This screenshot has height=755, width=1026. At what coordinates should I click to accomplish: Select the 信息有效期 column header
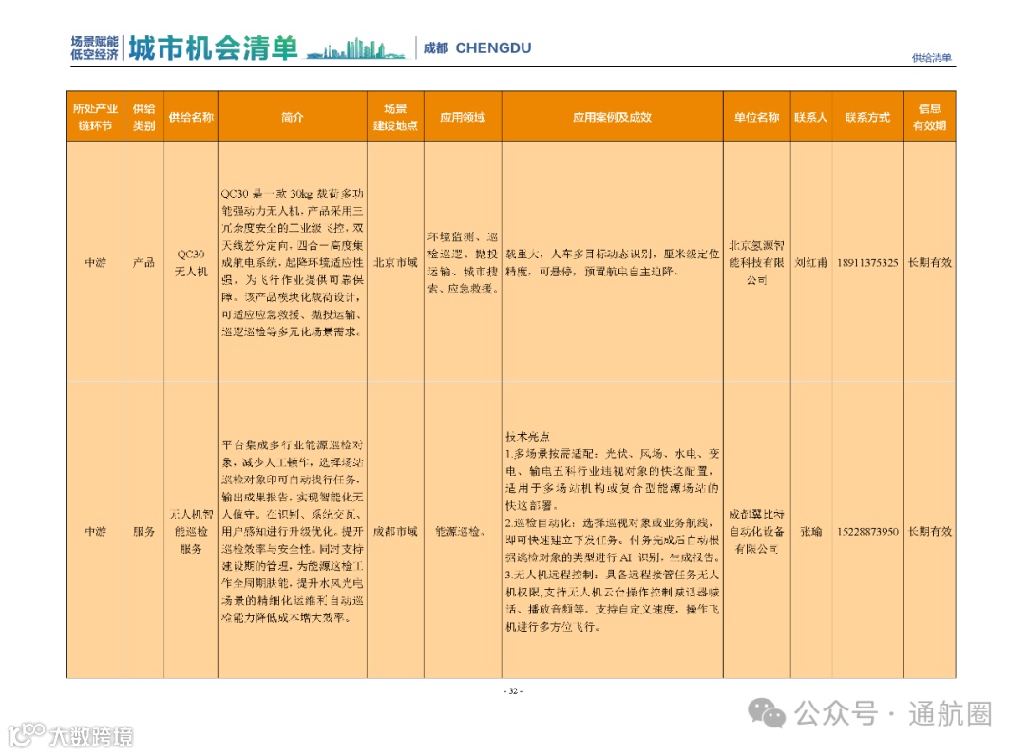929,117
